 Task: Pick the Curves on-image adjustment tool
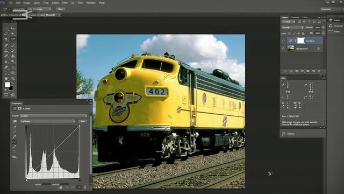[15, 121]
